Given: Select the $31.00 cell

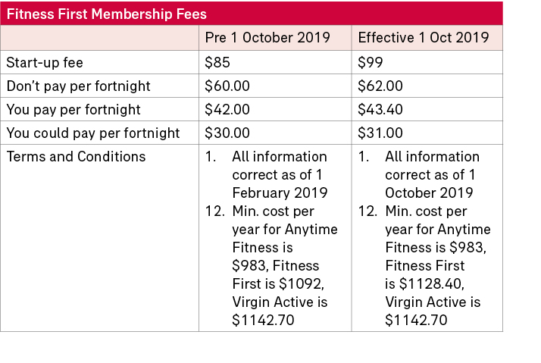Looking at the screenshot, I should point(380,133).
